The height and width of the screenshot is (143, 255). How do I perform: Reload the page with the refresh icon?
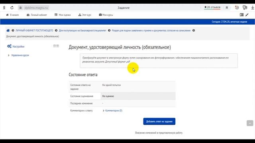12,8
